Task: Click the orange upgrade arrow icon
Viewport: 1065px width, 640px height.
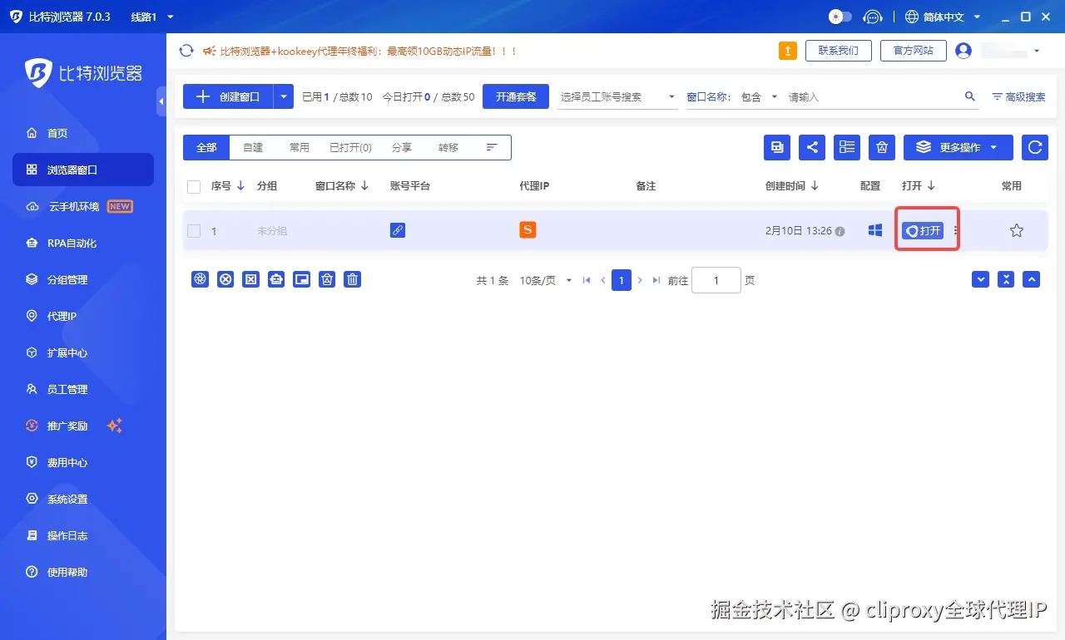Action: coord(788,51)
